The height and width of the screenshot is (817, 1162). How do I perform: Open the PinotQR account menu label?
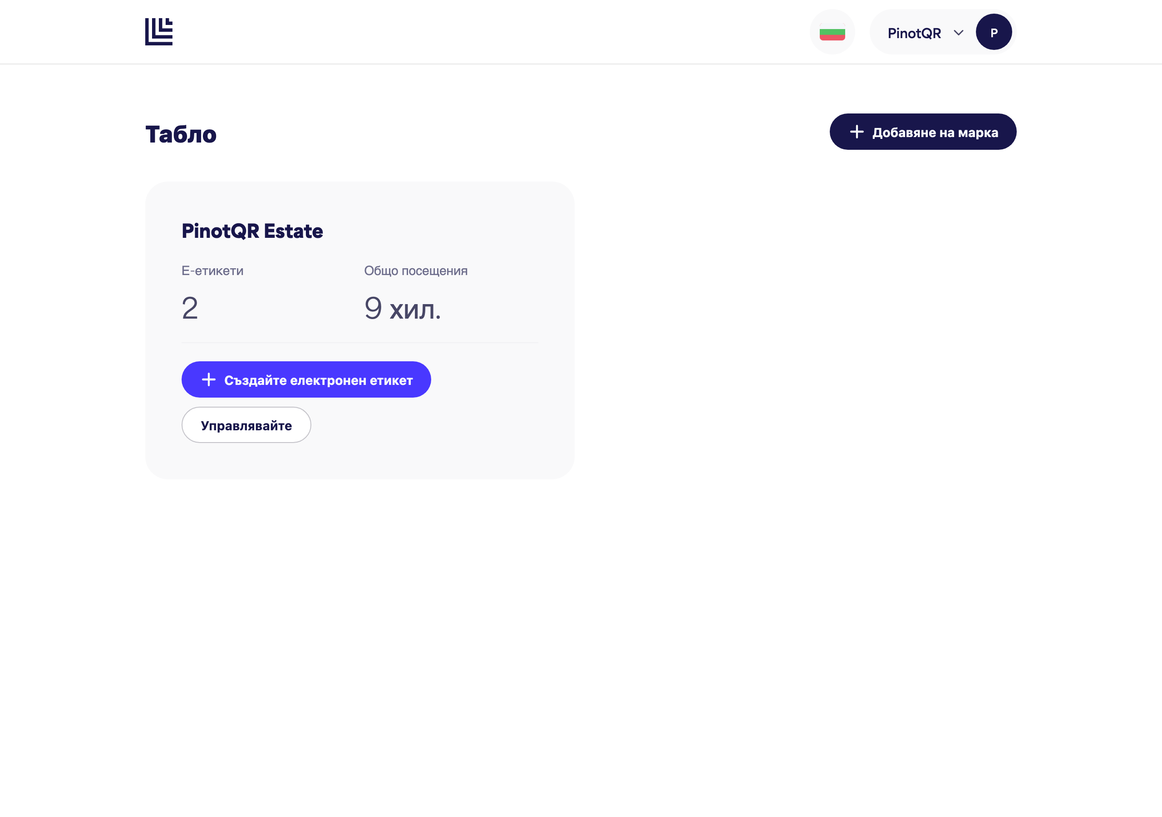tap(914, 33)
